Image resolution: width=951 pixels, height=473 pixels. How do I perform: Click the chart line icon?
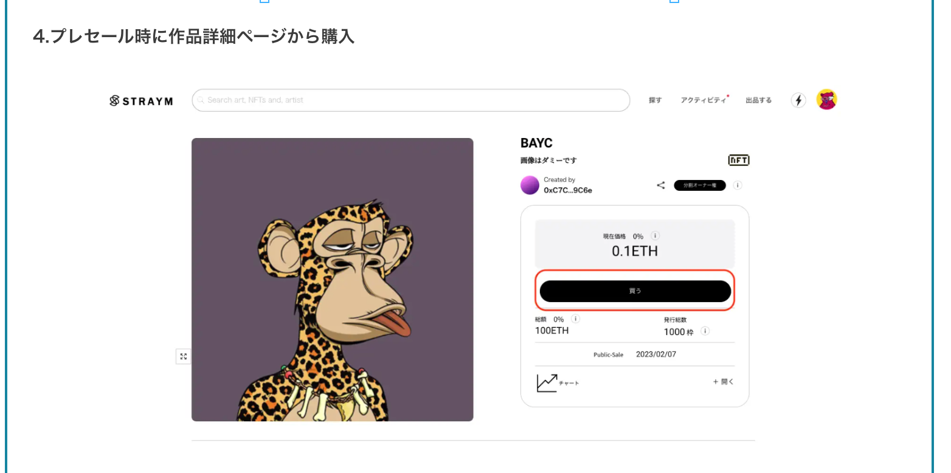coord(547,382)
